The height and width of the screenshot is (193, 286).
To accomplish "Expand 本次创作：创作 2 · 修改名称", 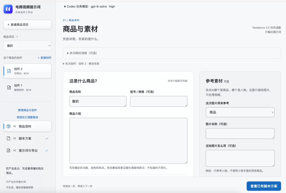I will click(81, 63).
